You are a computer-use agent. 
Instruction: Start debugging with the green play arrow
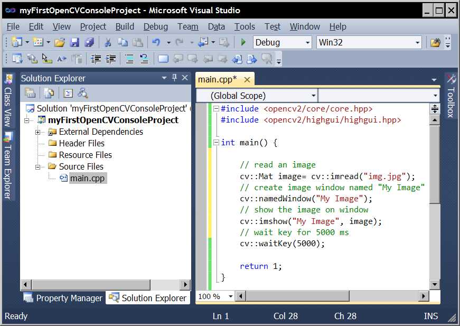(243, 42)
